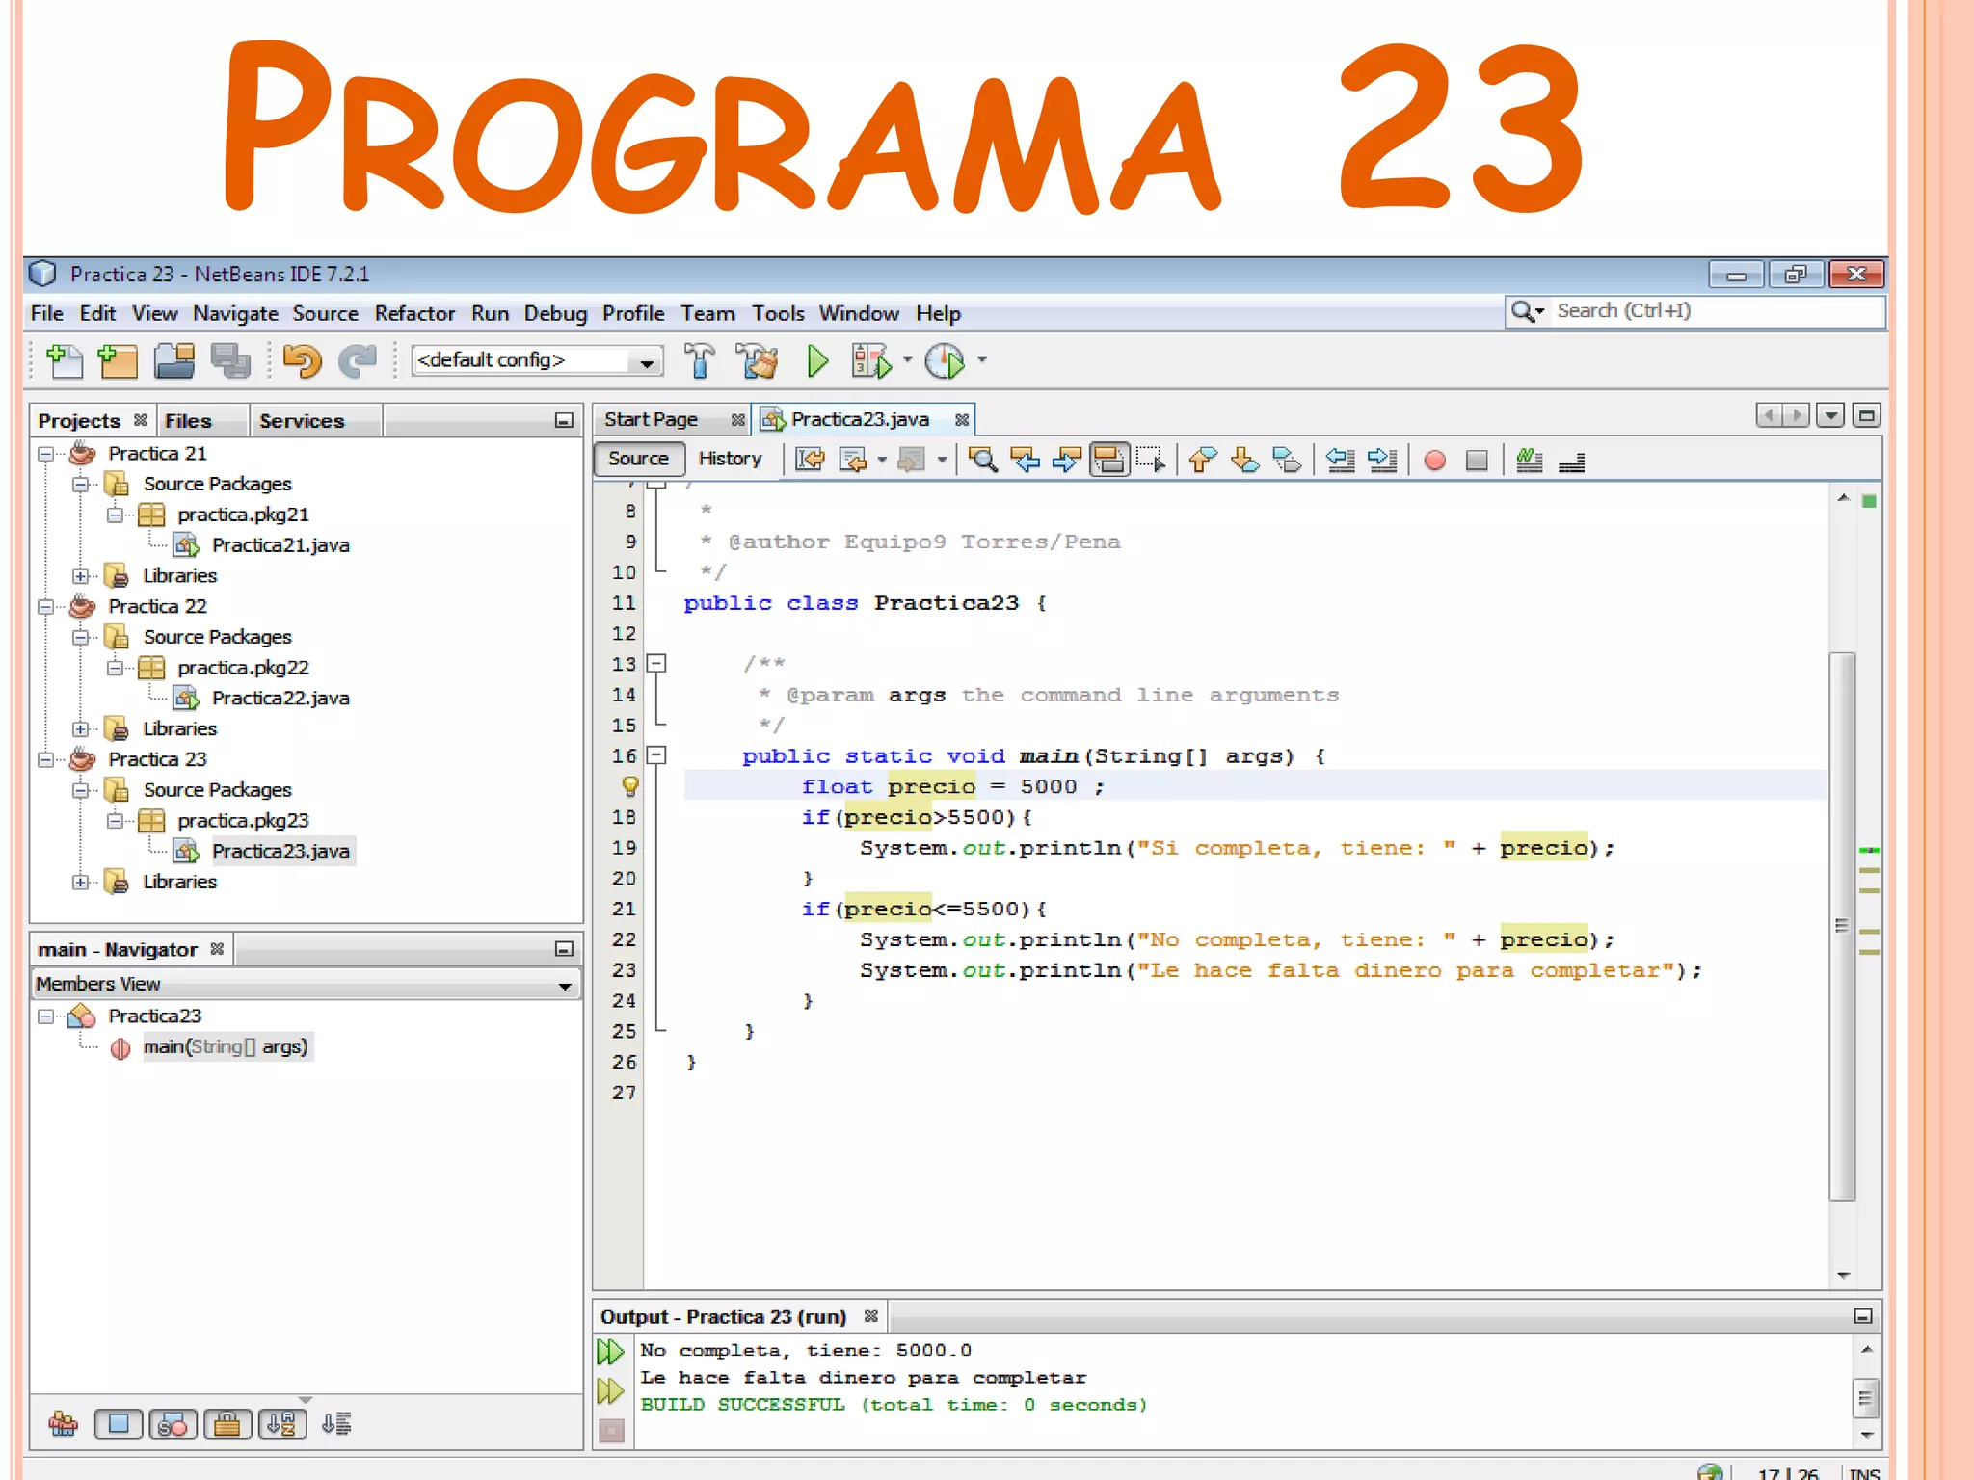Screen dimensions: 1974x1480
Task: Switch to the Services tab
Action: tap(302, 421)
